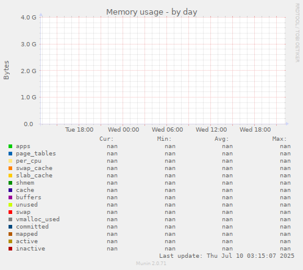Click the swap Max nan value
Image resolution: width=303 pixels, height=270 pixels.
click(x=285, y=212)
